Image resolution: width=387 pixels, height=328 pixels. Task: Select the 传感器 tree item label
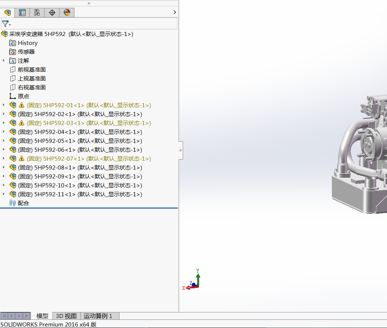pos(26,52)
